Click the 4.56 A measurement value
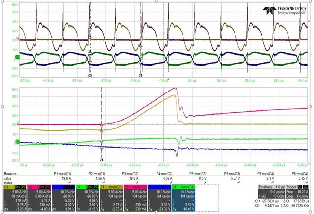 coord(100,178)
